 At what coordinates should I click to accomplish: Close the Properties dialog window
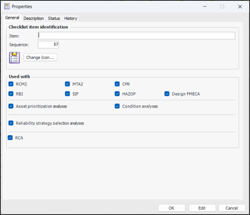pos(240,6)
